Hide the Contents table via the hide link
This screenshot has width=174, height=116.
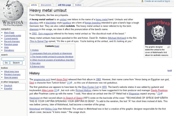point(57,46)
